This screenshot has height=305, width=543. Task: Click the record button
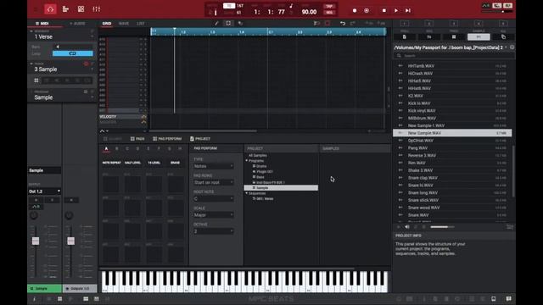[355, 11]
